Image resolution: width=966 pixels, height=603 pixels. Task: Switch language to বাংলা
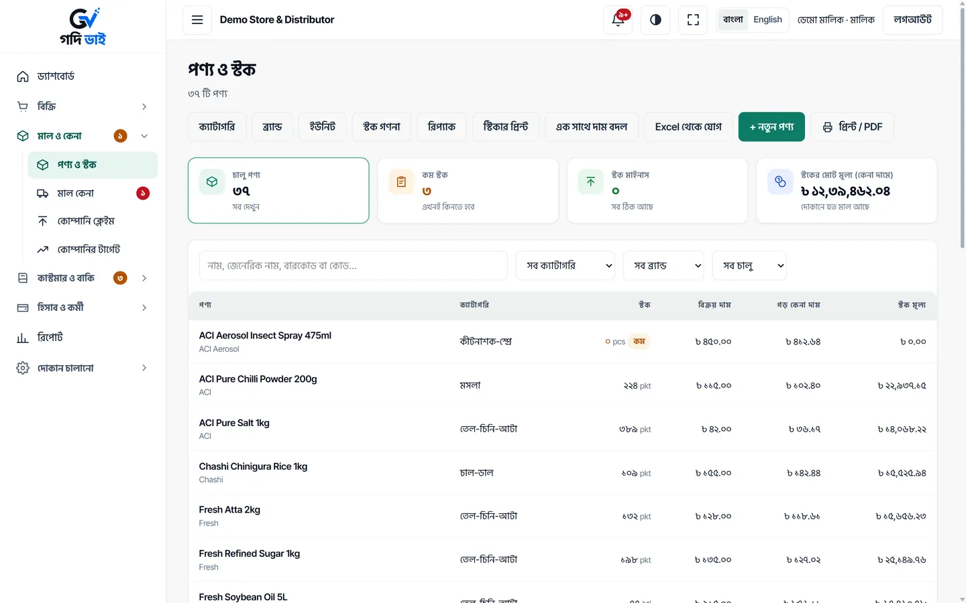point(733,19)
